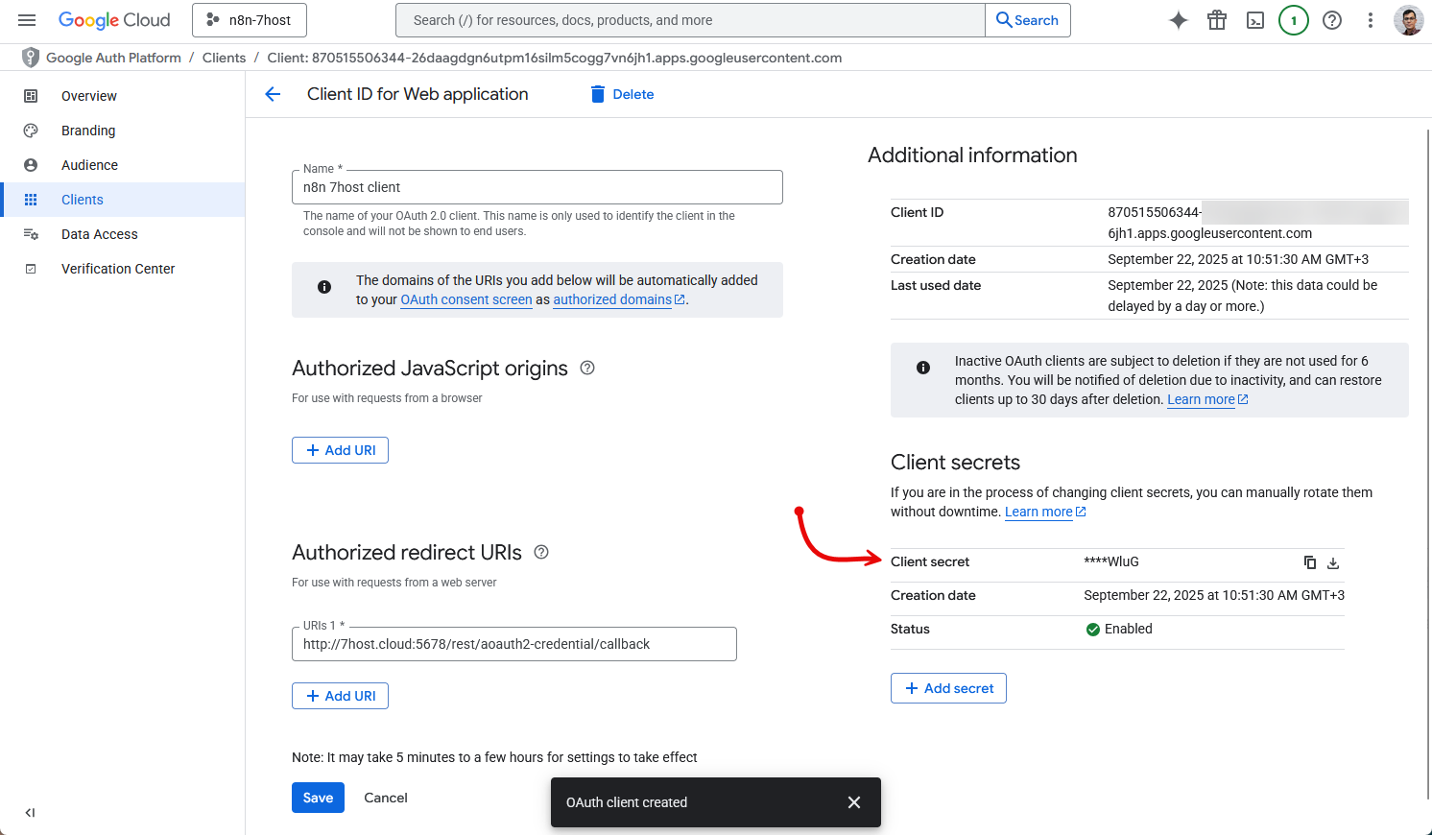Delete this OAuth client
The height and width of the screenshot is (835, 1432).
coord(622,94)
